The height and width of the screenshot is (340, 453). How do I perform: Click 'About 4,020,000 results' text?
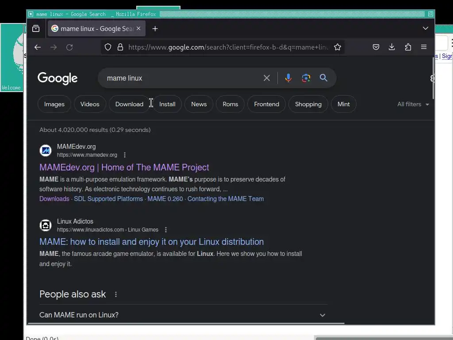click(95, 130)
